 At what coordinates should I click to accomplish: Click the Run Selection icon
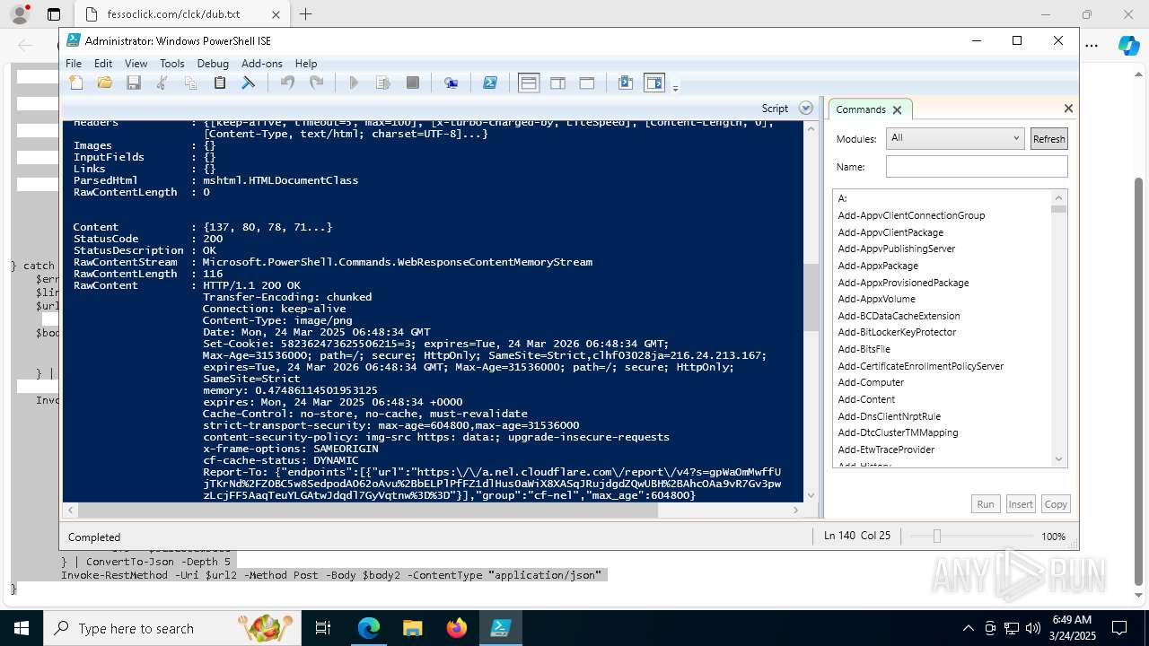point(383,83)
